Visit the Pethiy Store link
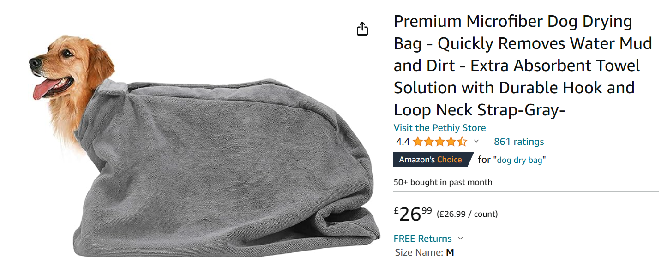This screenshot has height=263, width=667. 439,128
